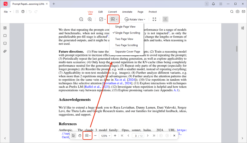Switch to the Protect tab
247x143 pixels.
coord(153,12)
